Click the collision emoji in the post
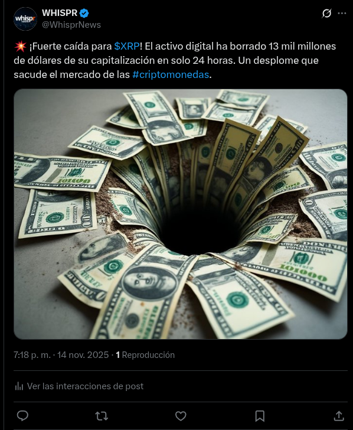353x430 pixels. (20, 46)
